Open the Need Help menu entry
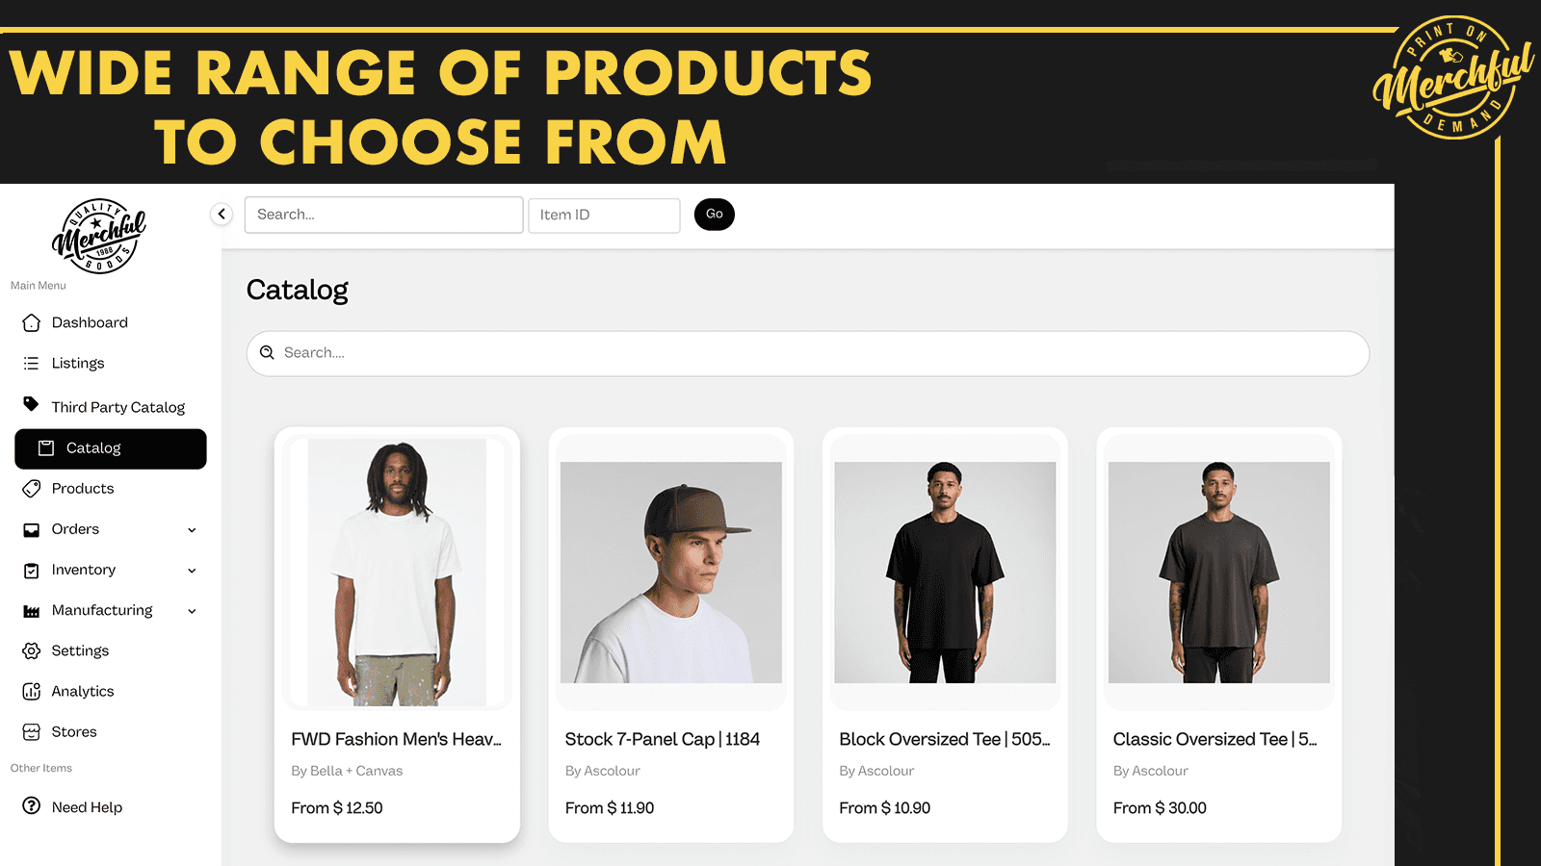1541x866 pixels. [x=86, y=806]
